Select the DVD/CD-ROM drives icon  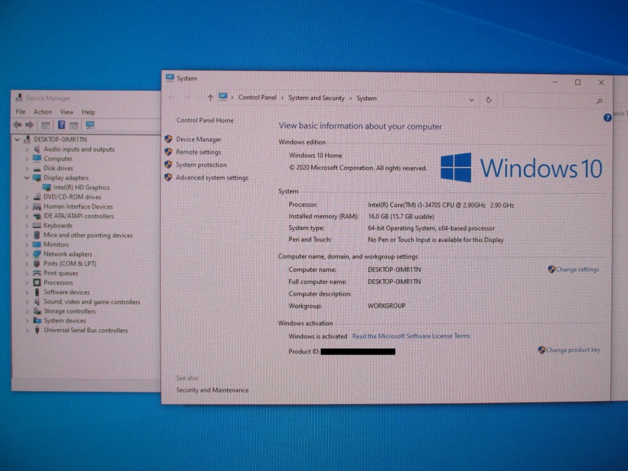37,197
